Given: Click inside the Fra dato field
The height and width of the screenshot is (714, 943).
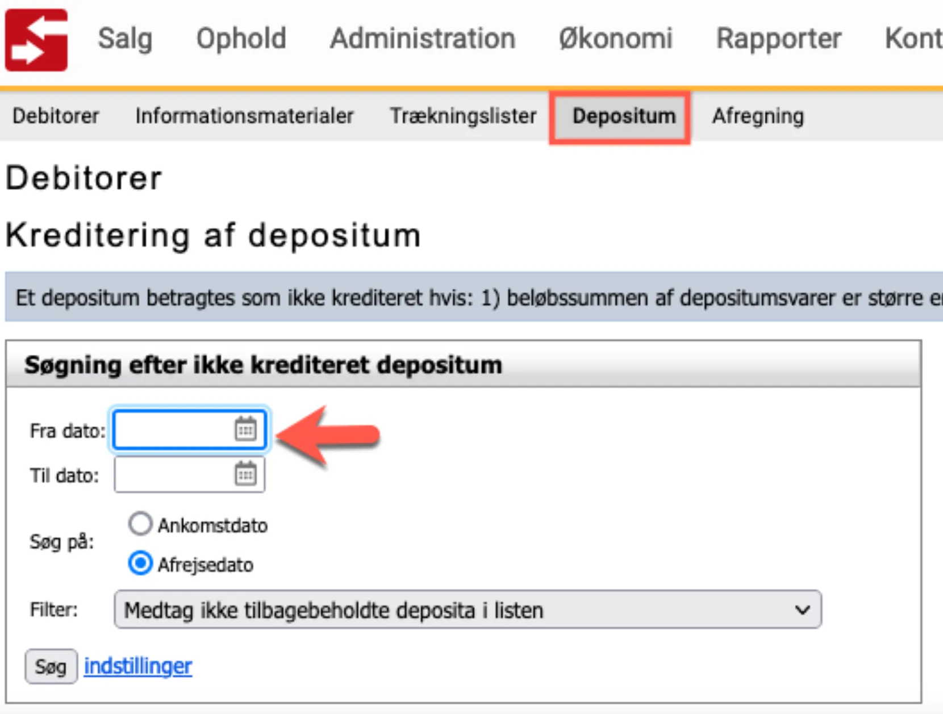Looking at the screenshot, I should pyautogui.click(x=170, y=430).
